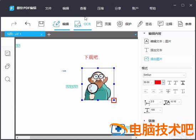Toggle strikethrough text formatting
This screenshot has width=196, height=140.
(168, 92)
